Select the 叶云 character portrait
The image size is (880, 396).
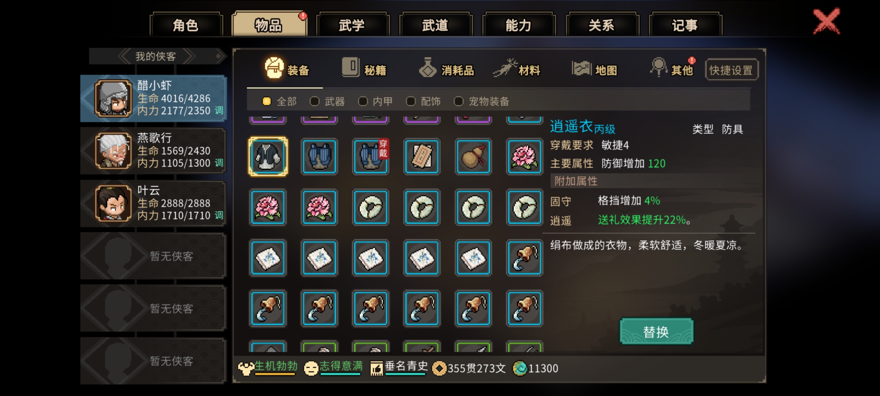(x=113, y=203)
